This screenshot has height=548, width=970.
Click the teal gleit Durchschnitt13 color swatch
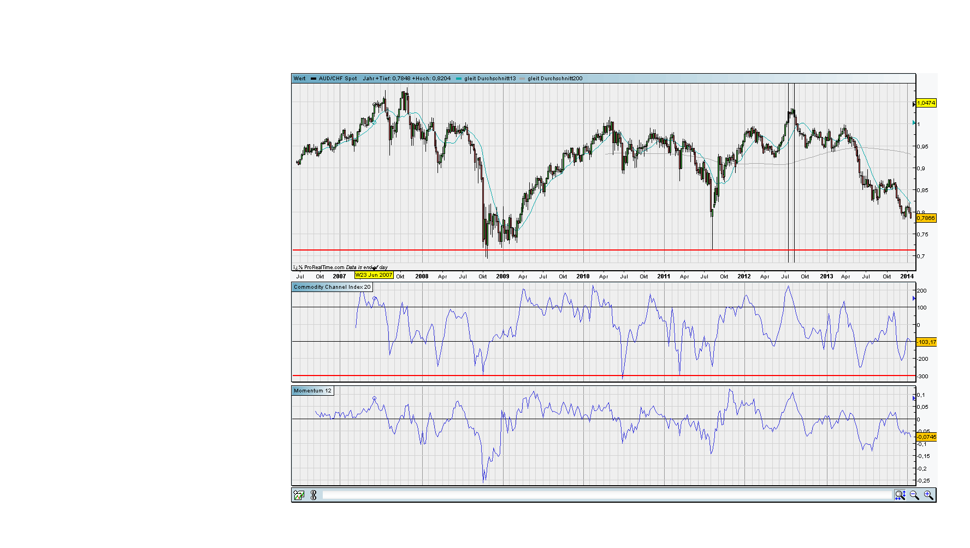pos(459,79)
